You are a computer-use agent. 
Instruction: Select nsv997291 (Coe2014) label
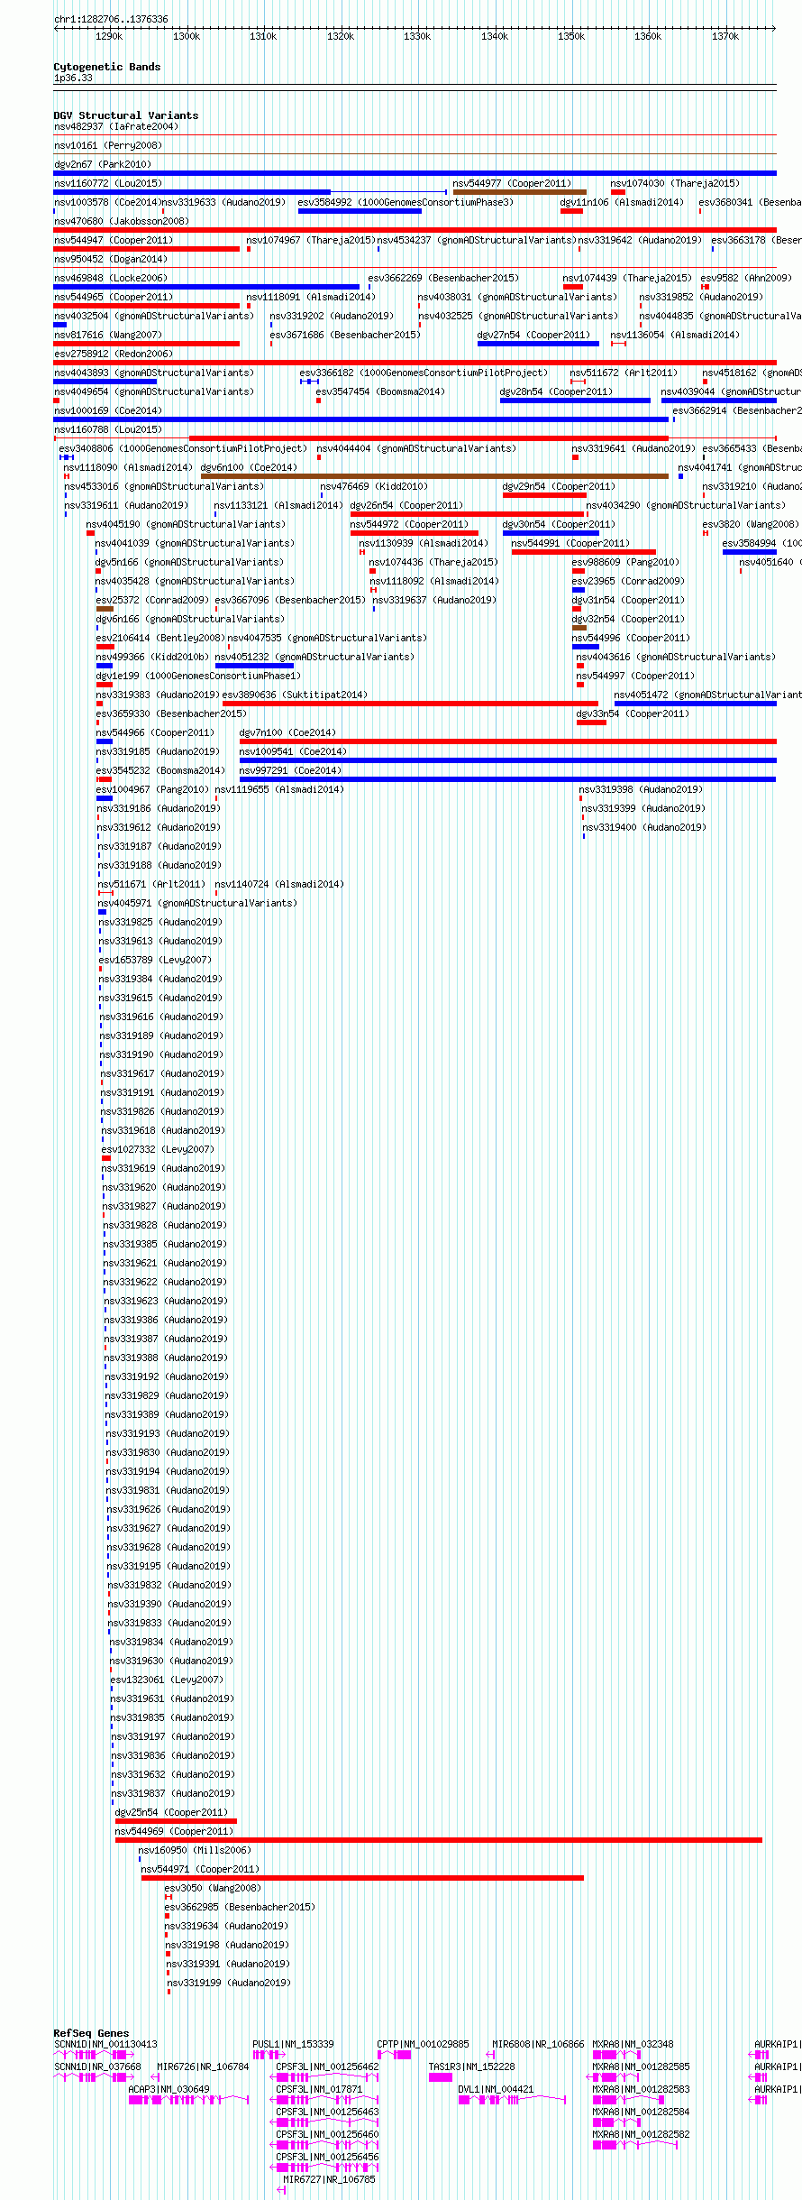290,771
